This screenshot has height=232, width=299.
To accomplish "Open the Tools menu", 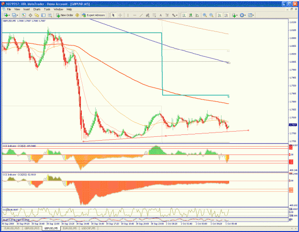I will 47,9.
